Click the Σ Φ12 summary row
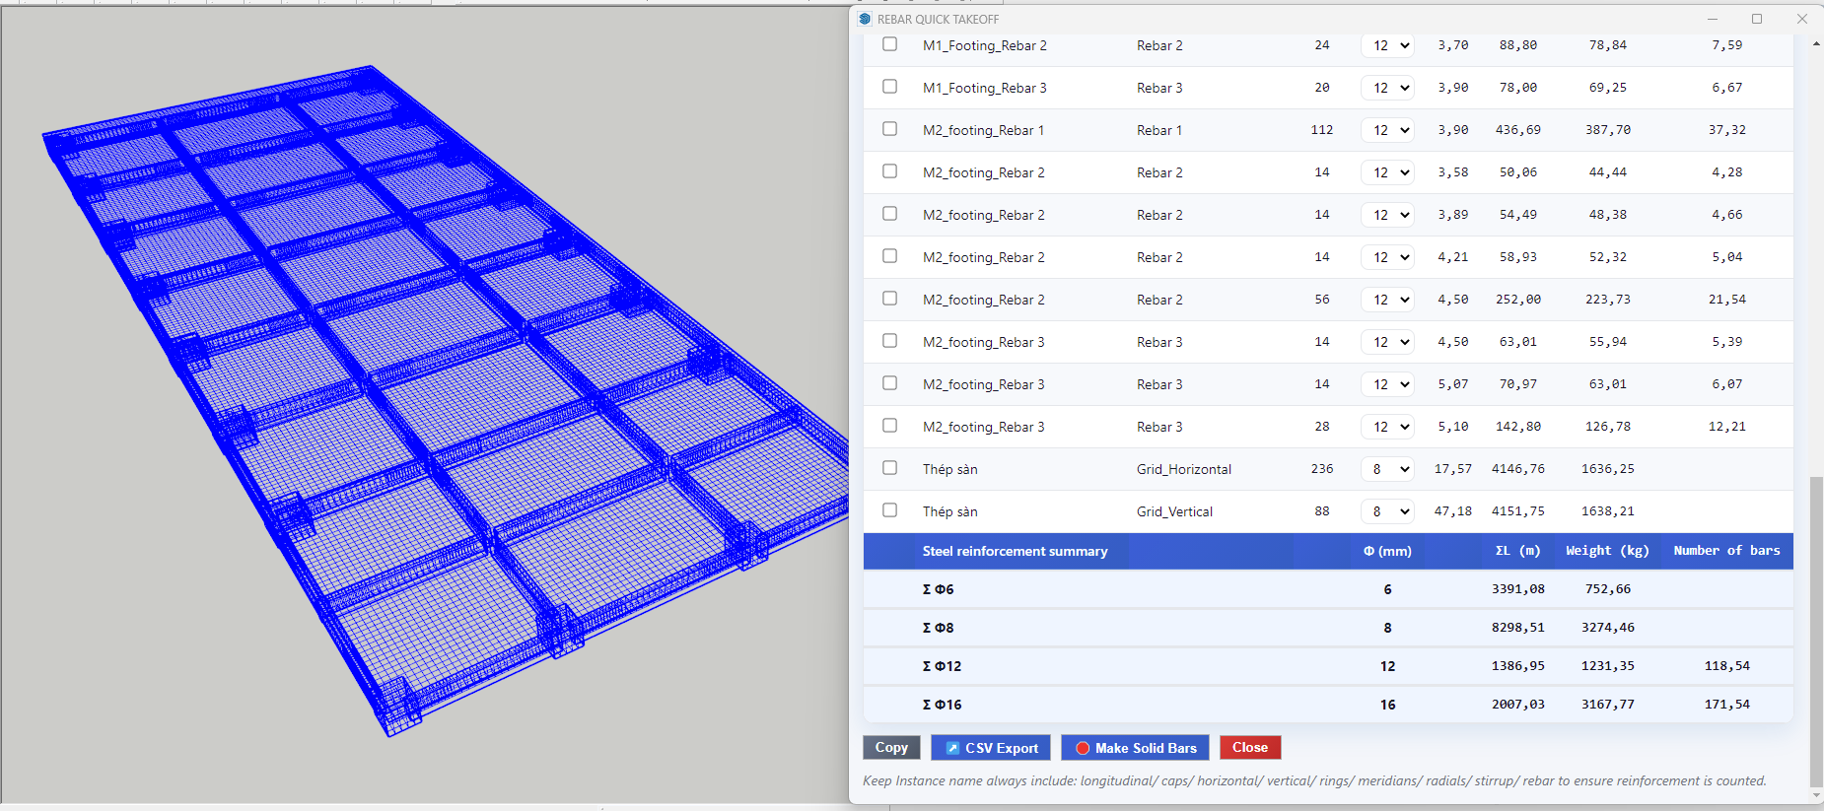1824x811 pixels. pos(1327,666)
